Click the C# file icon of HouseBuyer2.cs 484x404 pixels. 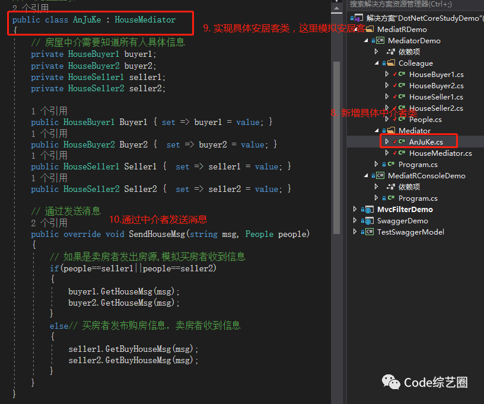click(402, 85)
